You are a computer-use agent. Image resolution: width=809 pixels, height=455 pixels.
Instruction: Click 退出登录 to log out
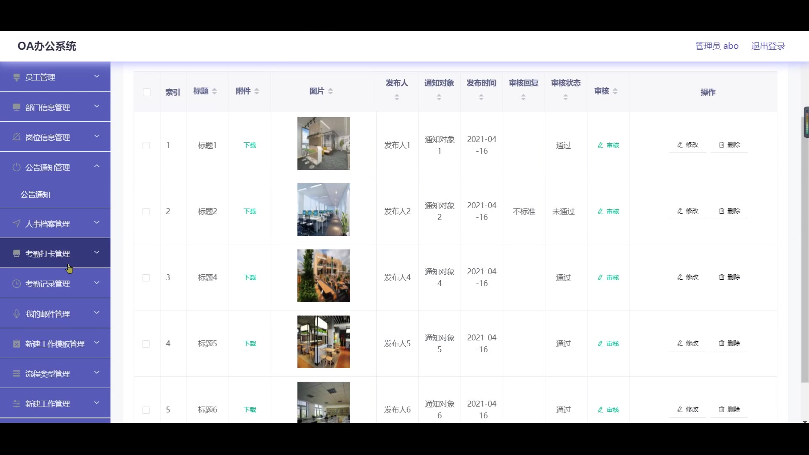768,46
